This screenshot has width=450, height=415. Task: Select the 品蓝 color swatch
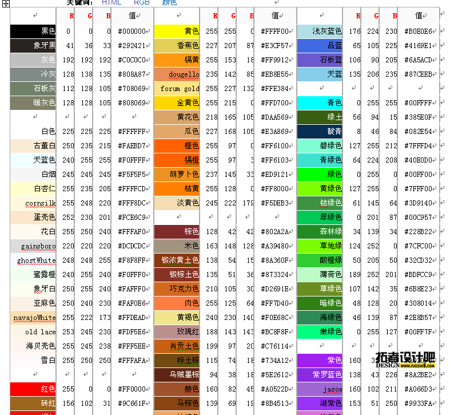(320, 46)
